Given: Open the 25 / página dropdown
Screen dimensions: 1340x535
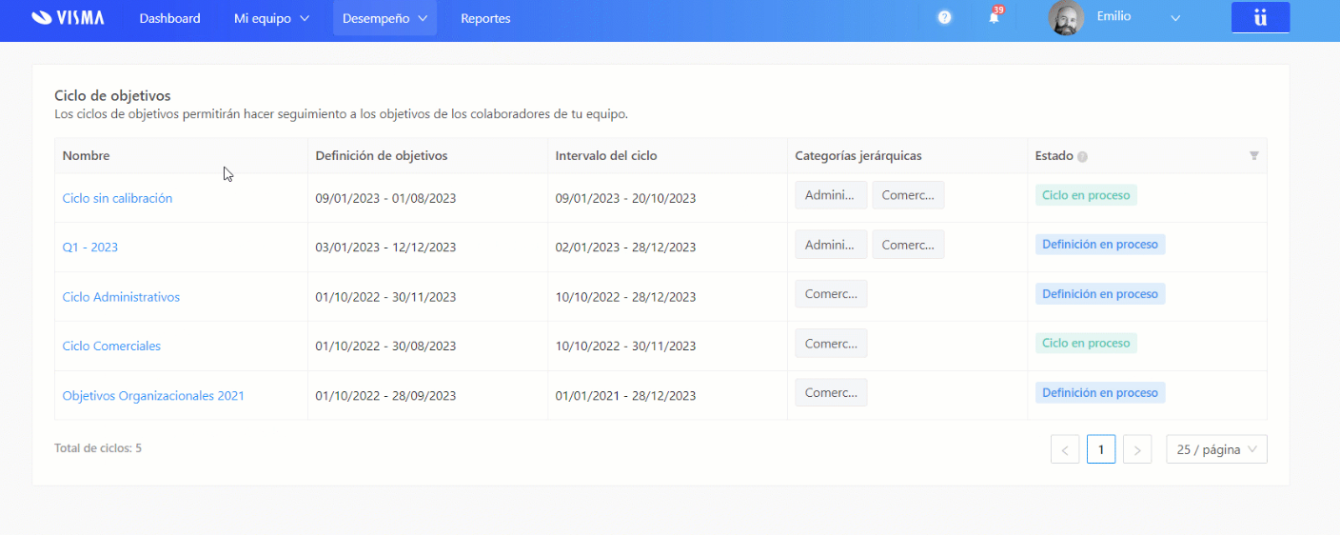Looking at the screenshot, I should point(1216,449).
